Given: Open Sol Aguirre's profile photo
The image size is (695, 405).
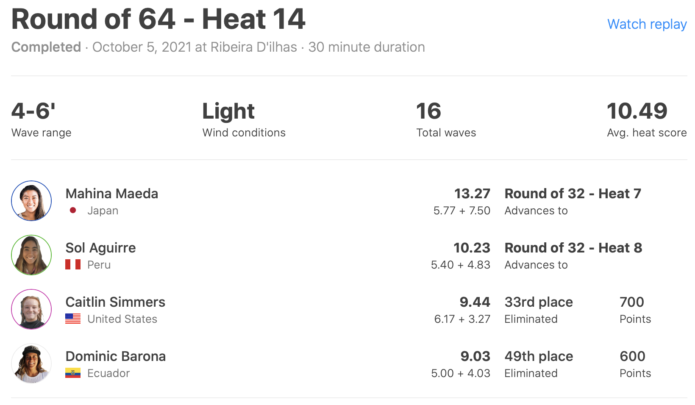Looking at the screenshot, I should click(31, 255).
